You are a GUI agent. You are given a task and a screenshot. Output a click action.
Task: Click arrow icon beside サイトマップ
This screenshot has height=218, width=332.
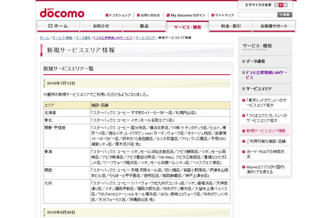(x=213, y=15)
